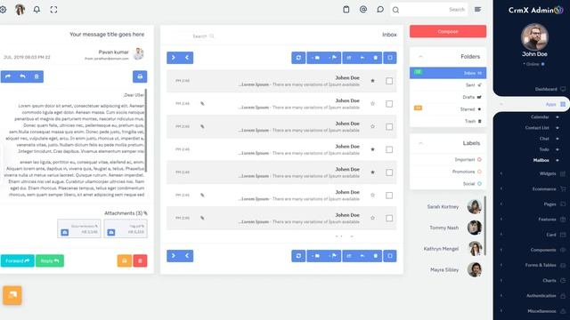The width and height of the screenshot is (570, 320).
Task: Tick the checkbox of the third Johen Doe email
Action: (x=389, y=126)
